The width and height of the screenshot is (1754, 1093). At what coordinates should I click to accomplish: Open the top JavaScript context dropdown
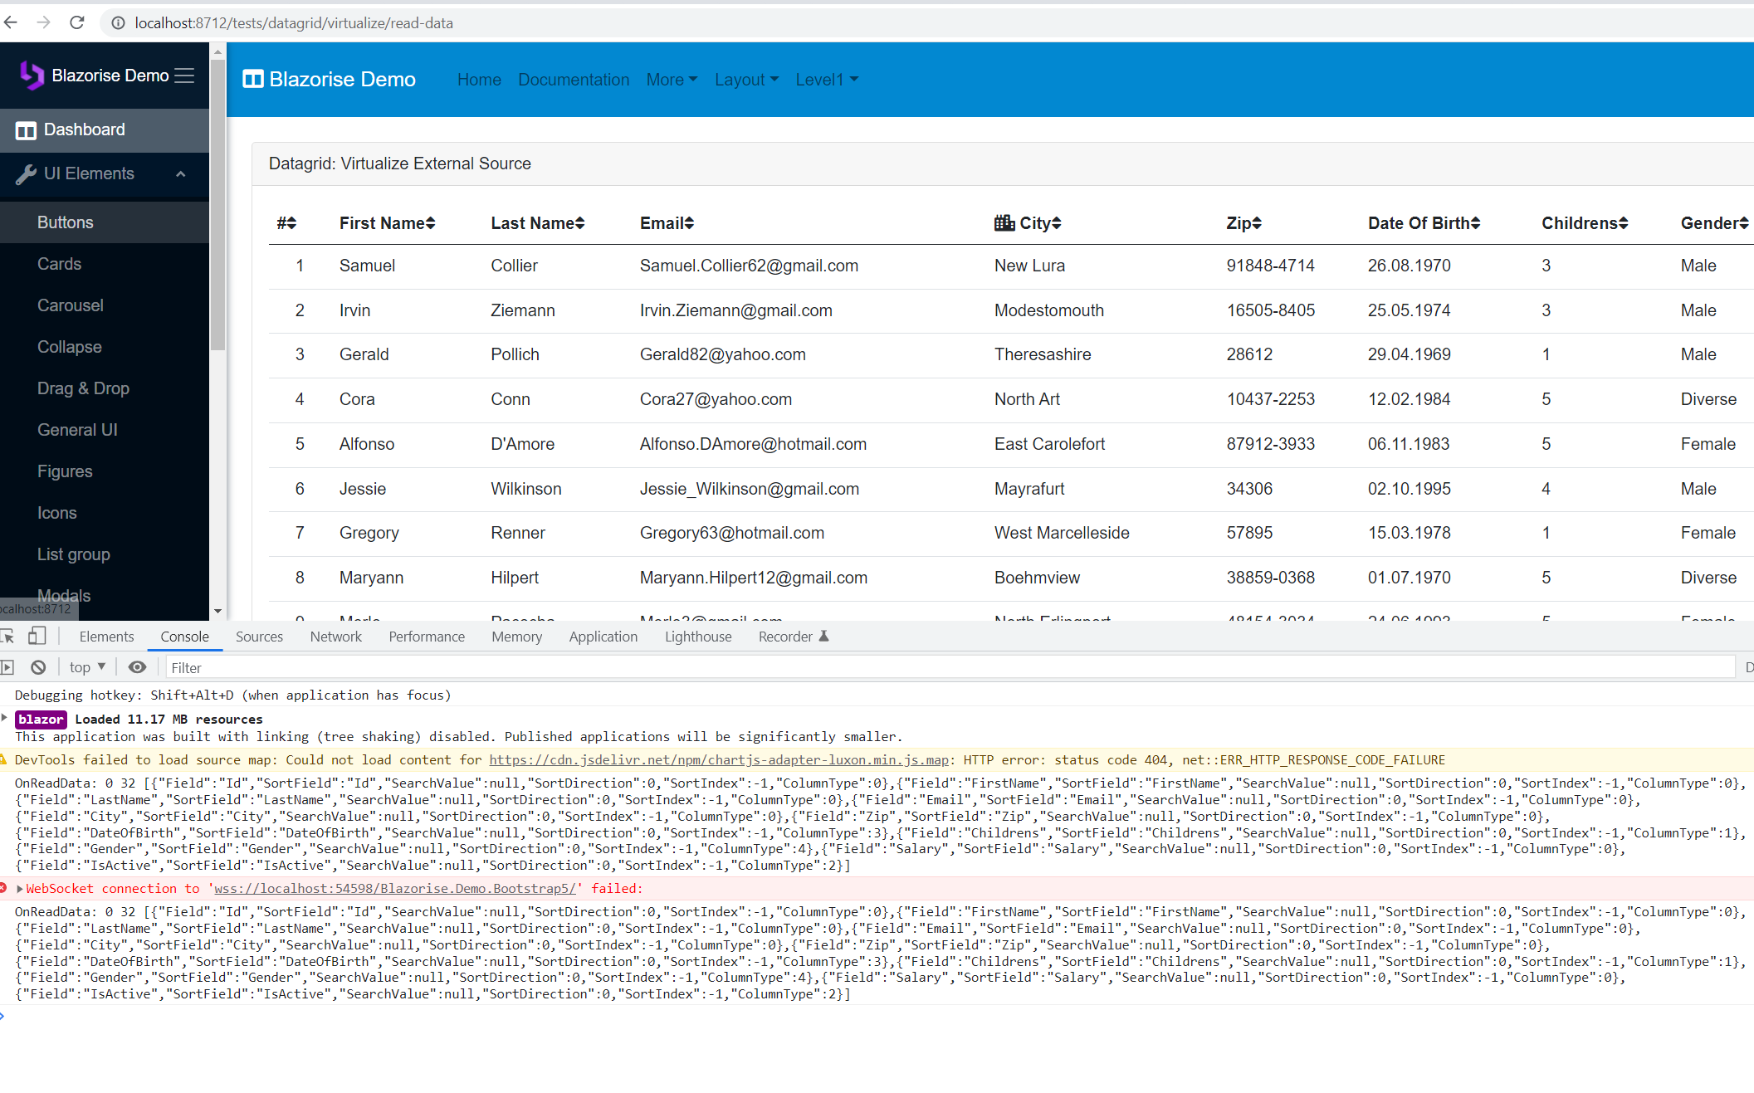(x=87, y=667)
